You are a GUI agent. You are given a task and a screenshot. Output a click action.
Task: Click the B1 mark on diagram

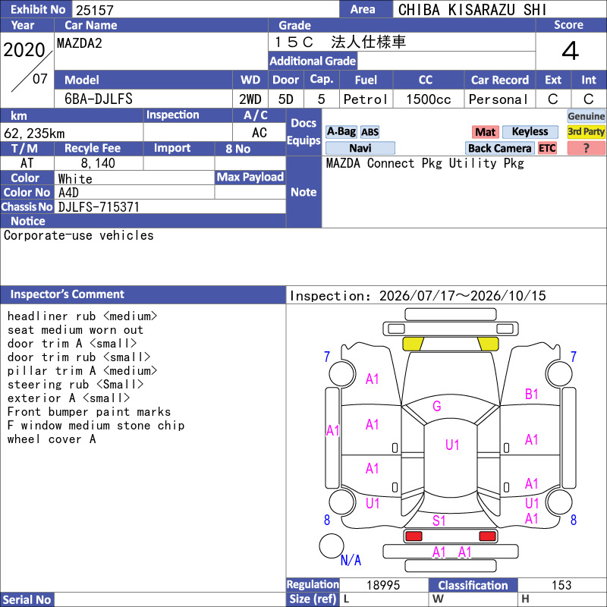532,394
